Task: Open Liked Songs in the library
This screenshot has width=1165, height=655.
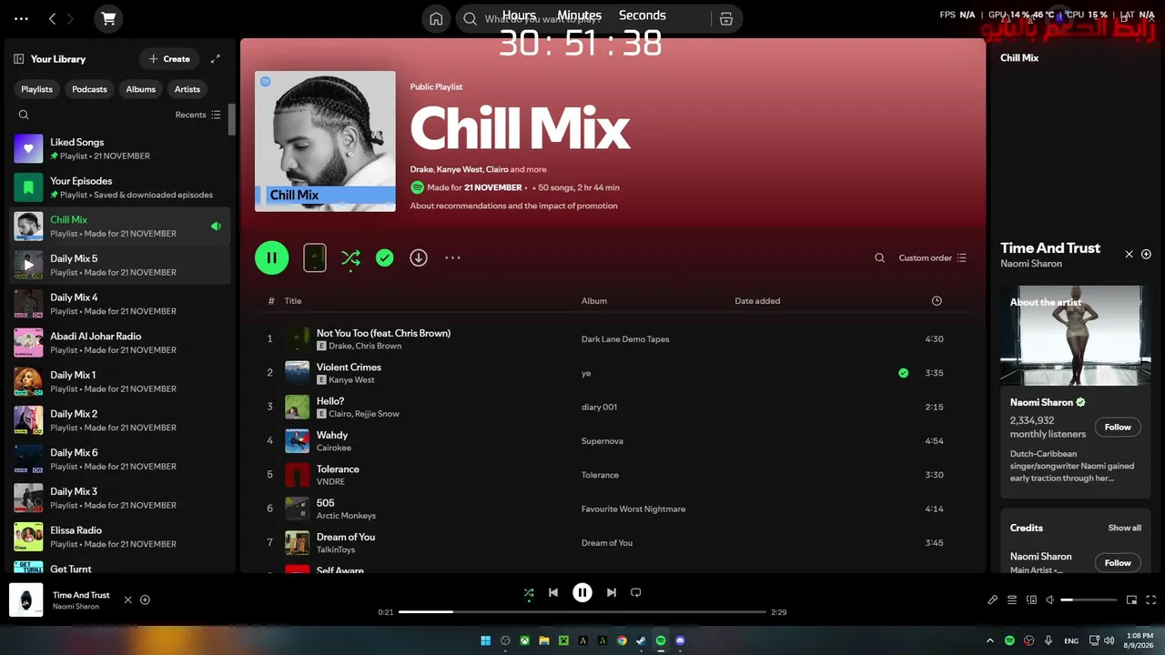Action: point(119,148)
